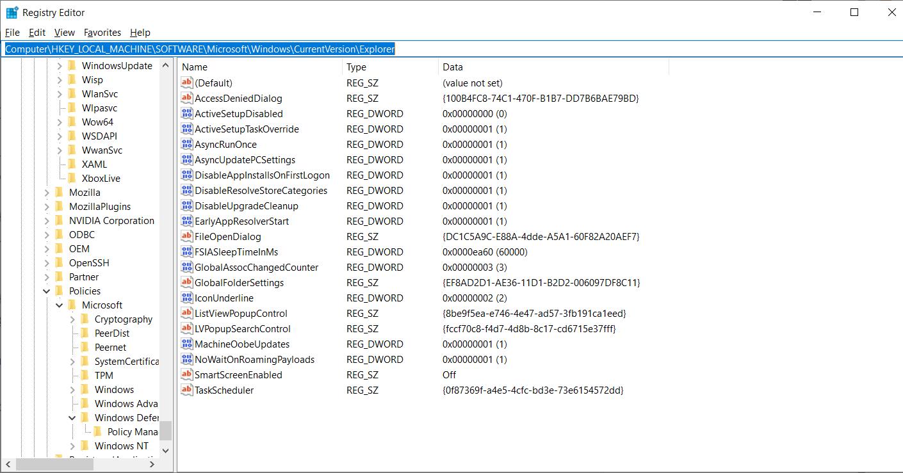903x473 pixels.
Task: Click the registry path address bar
Action: coord(451,49)
